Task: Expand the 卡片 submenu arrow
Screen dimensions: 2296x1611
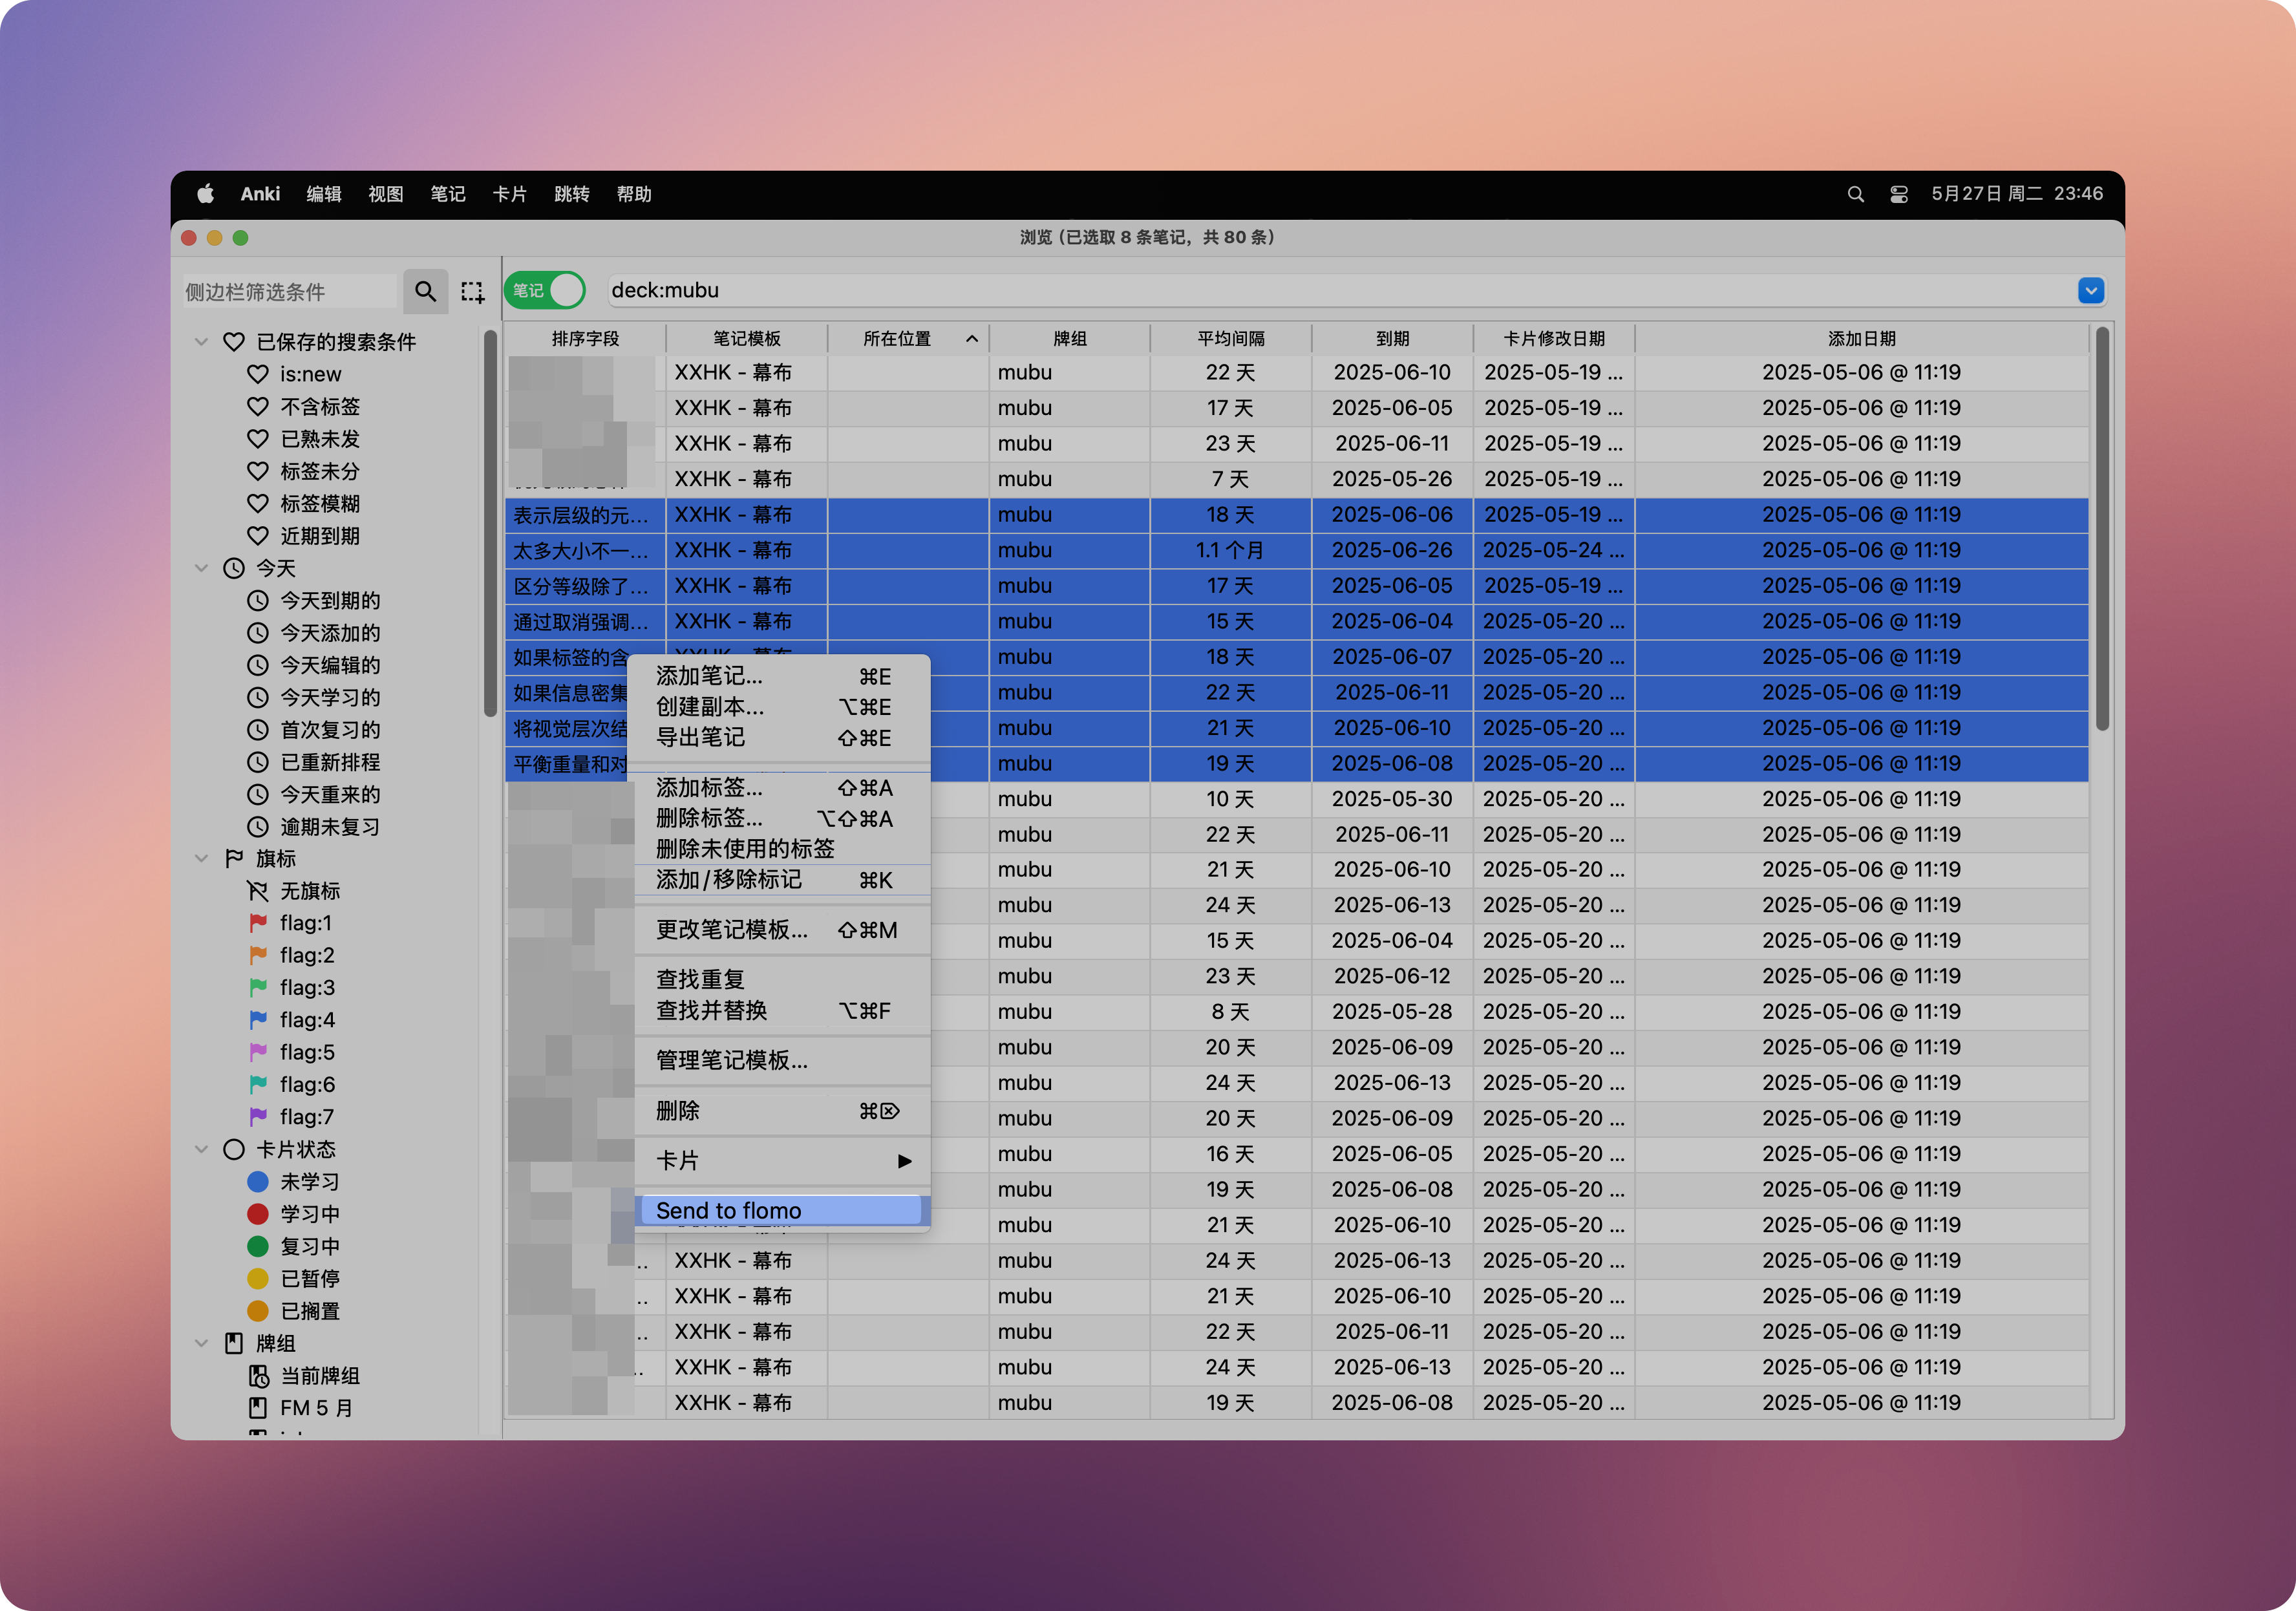Action: click(x=904, y=1161)
